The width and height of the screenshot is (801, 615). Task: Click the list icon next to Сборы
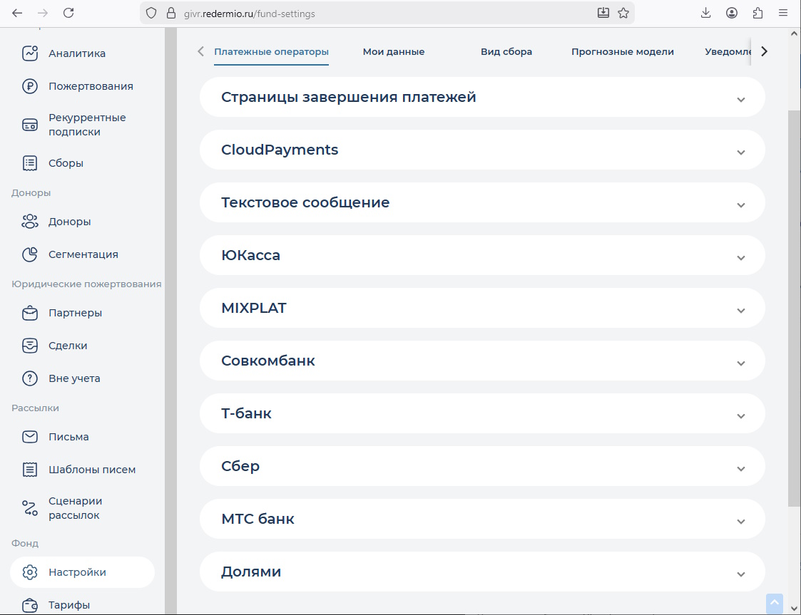coord(30,163)
